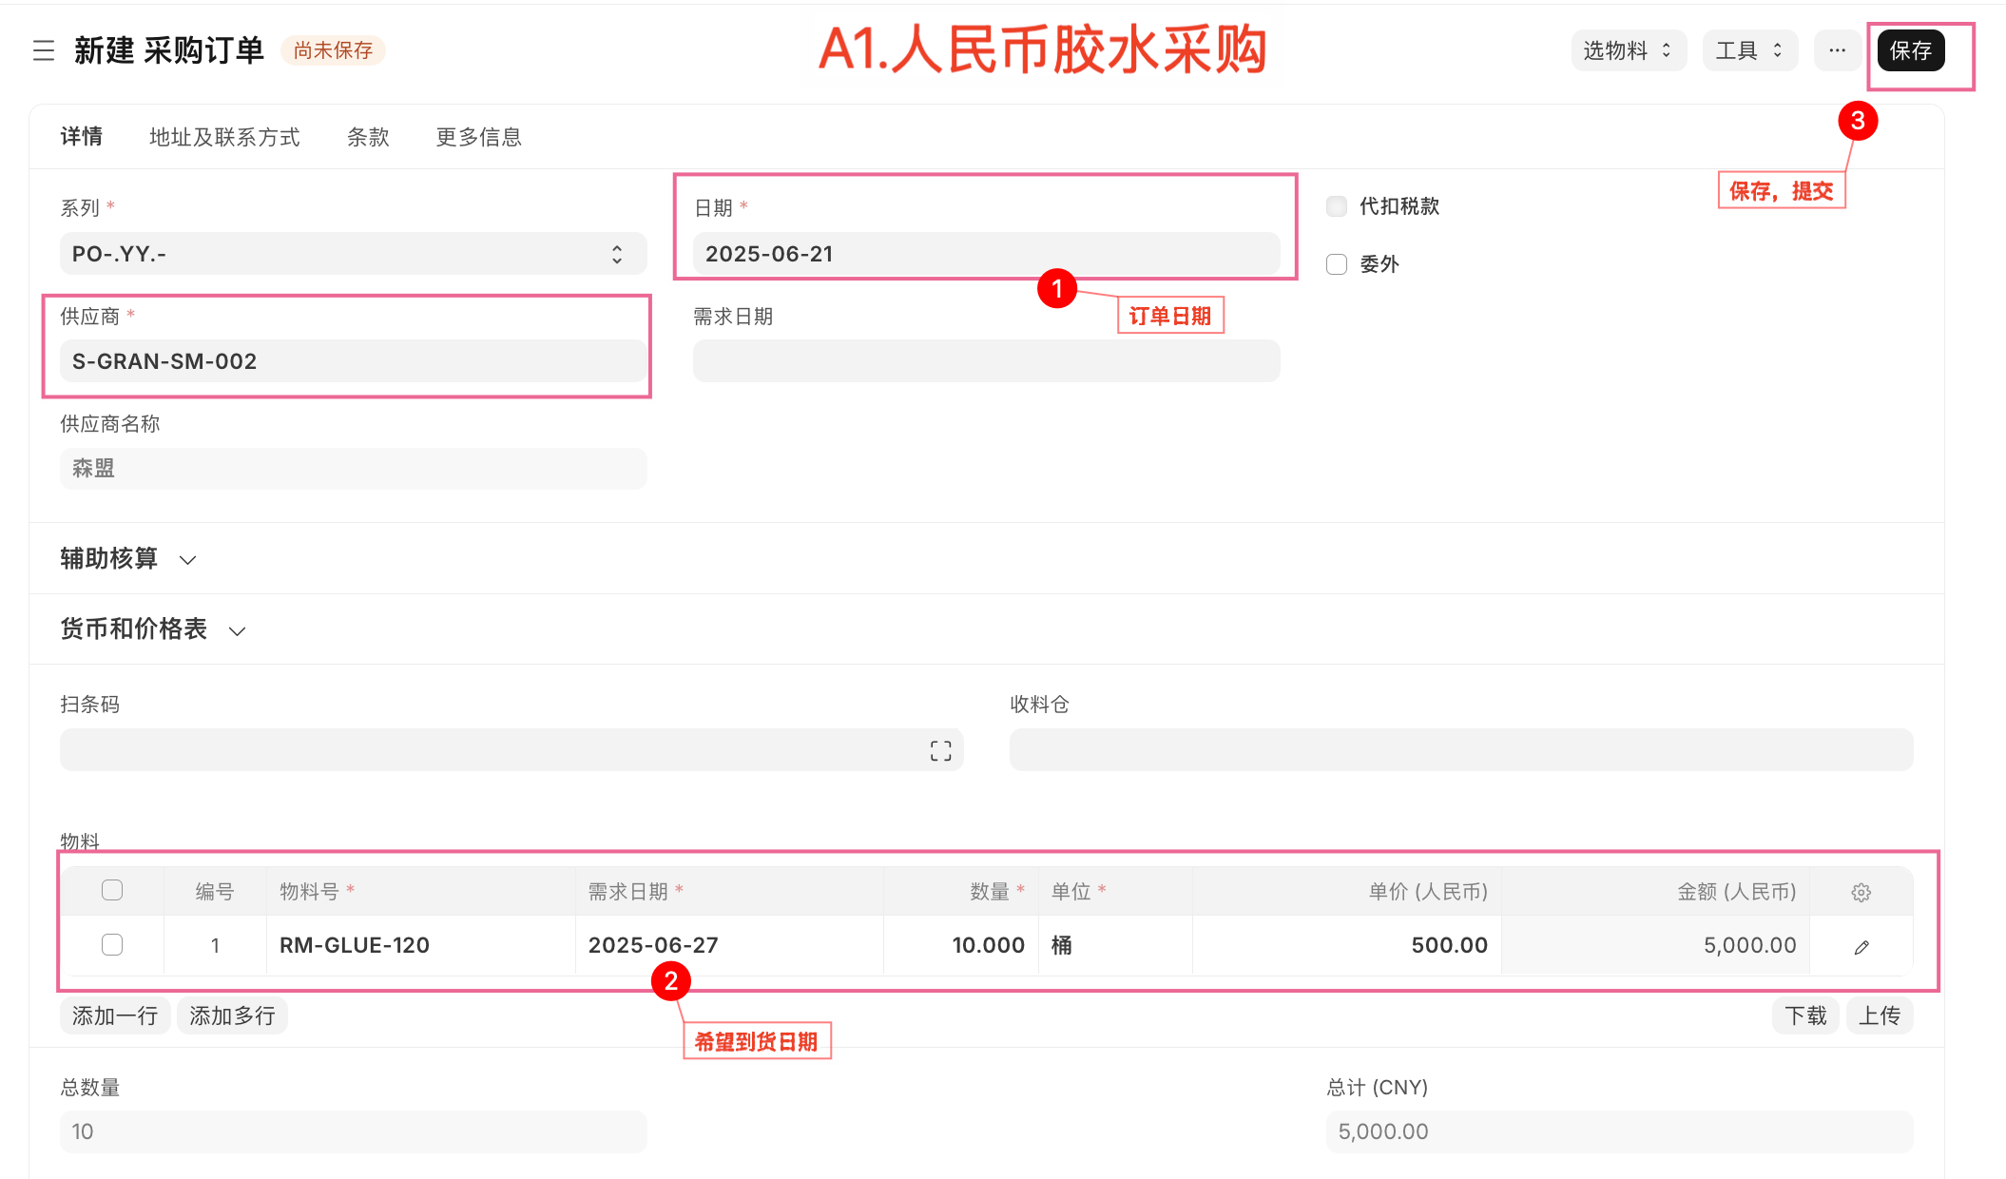Click the 需求日期 input field
The image size is (2006, 1179).
(x=986, y=361)
